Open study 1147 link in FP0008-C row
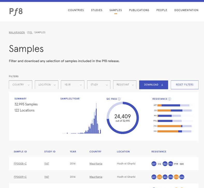 tap(47, 164)
